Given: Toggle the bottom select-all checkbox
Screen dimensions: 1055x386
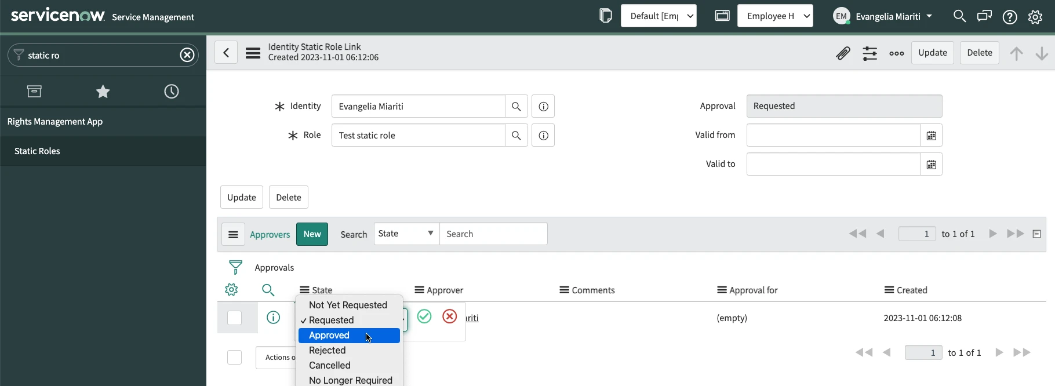Looking at the screenshot, I should click(234, 358).
